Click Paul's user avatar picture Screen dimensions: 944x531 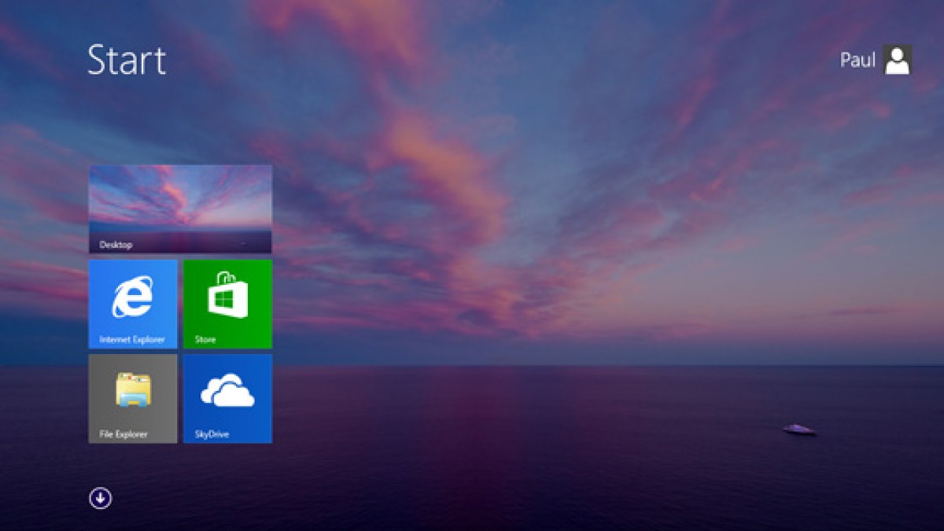(897, 60)
